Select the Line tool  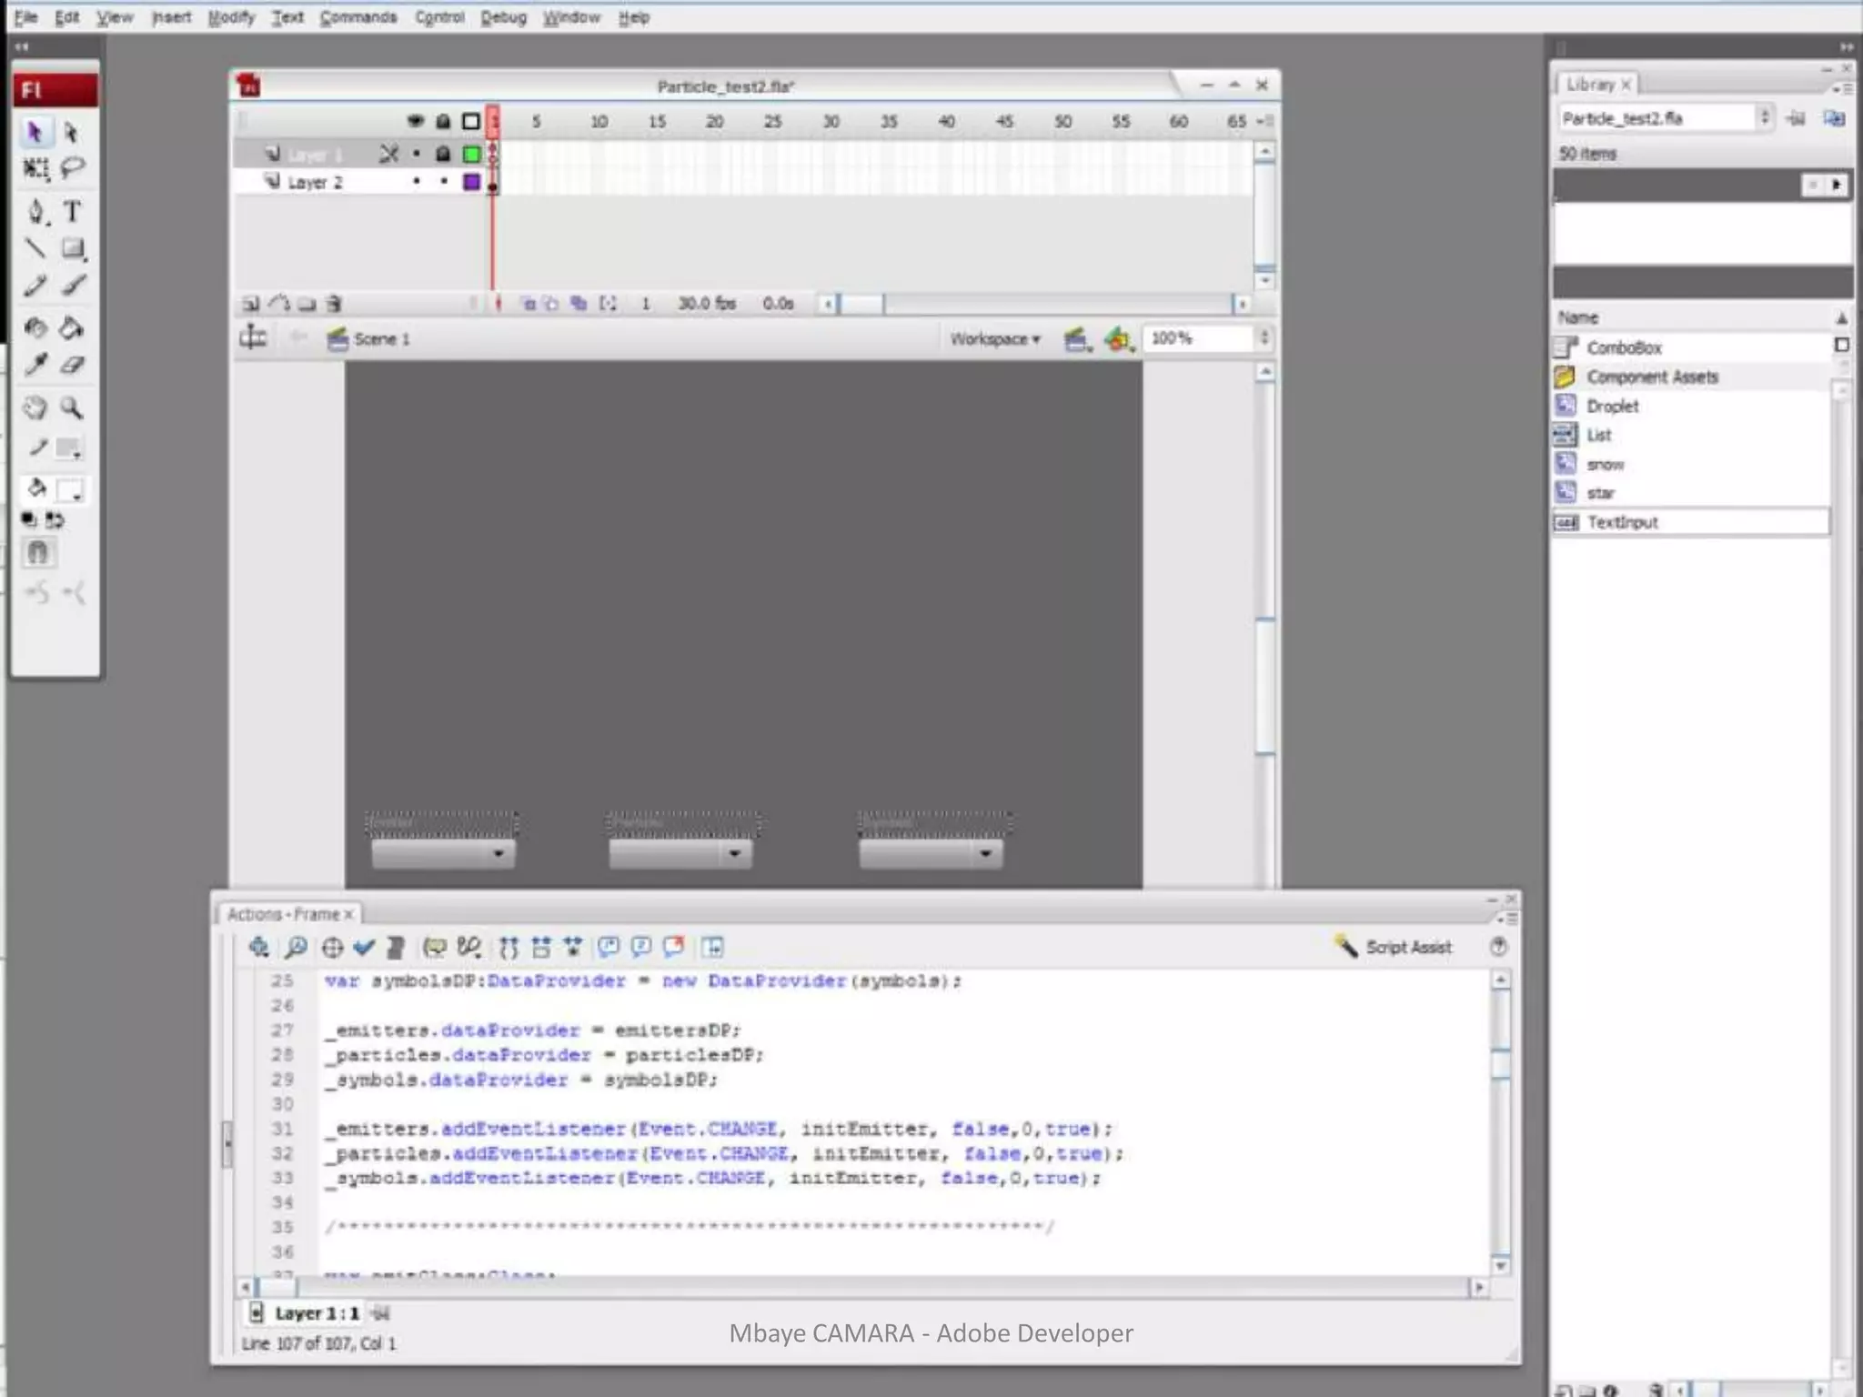(35, 248)
